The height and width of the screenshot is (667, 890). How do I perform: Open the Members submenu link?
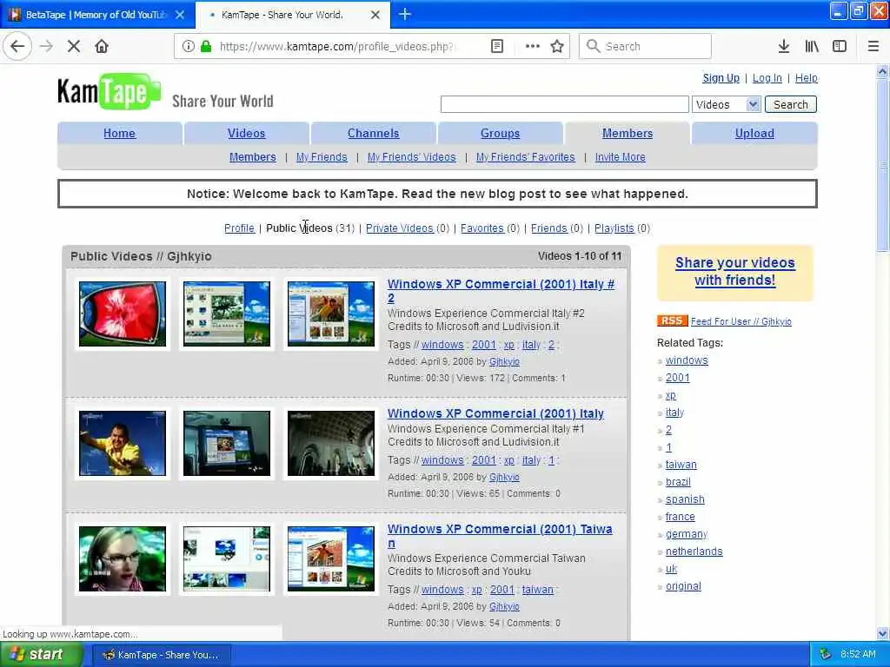coord(253,157)
